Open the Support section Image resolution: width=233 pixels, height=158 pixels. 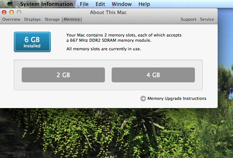[189, 19]
